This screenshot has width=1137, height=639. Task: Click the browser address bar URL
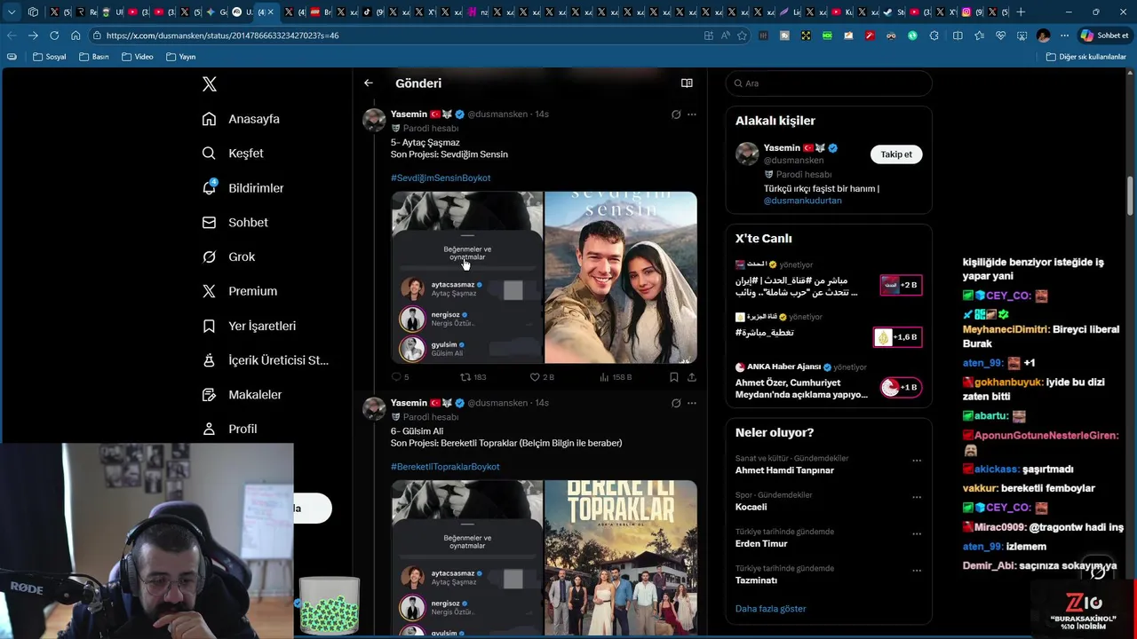pyautogui.click(x=222, y=35)
